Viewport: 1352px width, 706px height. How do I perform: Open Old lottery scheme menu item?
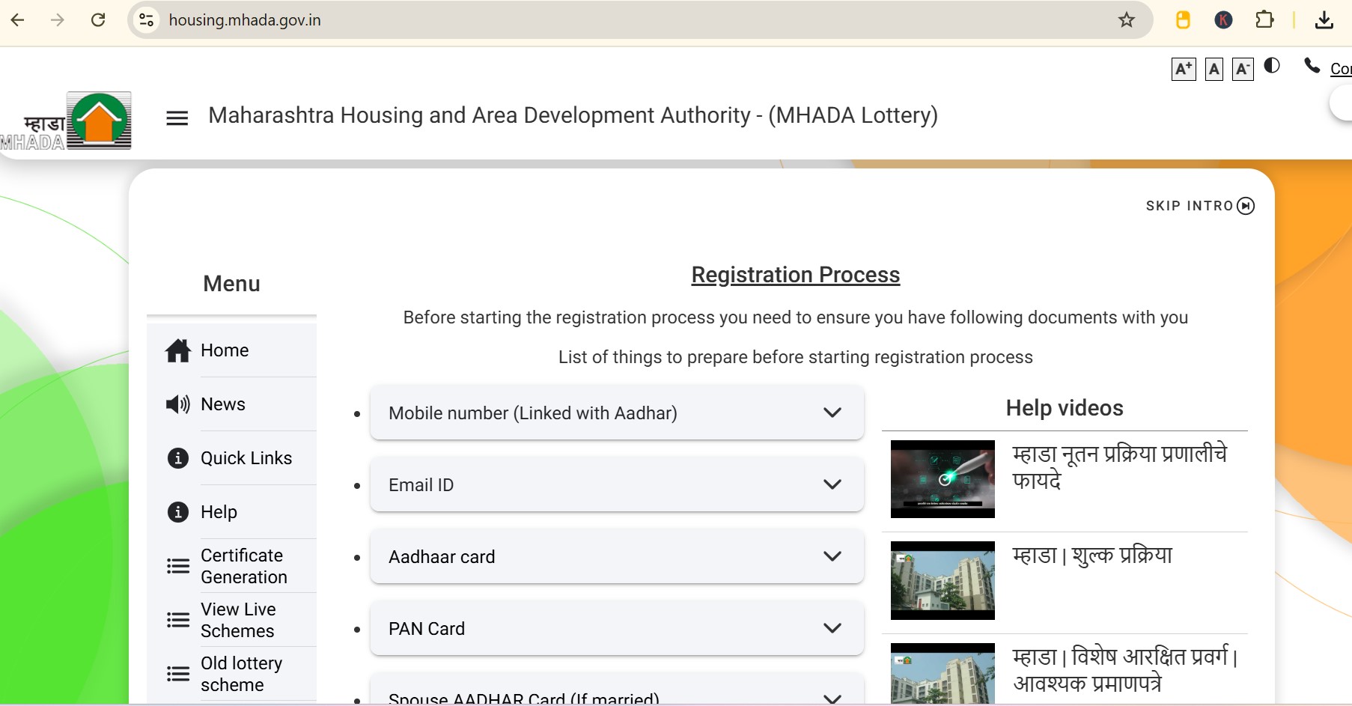coord(232,674)
